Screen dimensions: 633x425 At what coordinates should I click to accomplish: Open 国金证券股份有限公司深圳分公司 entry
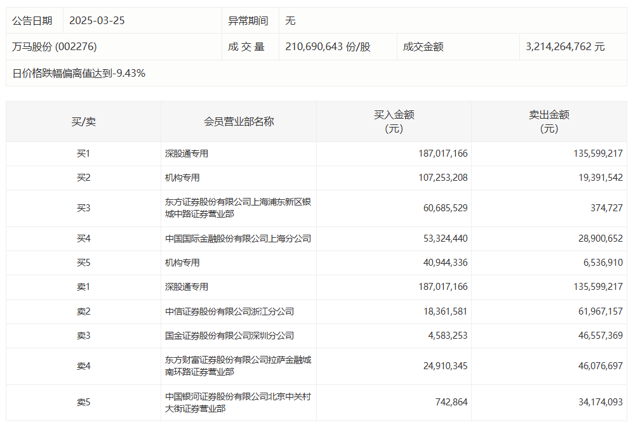pos(229,336)
